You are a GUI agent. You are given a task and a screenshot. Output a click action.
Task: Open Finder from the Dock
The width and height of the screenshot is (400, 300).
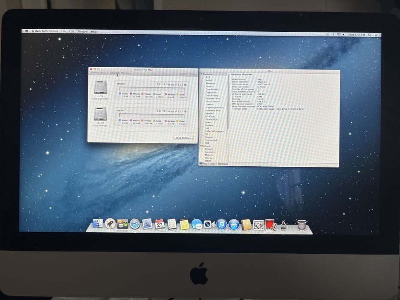point(98,223)
